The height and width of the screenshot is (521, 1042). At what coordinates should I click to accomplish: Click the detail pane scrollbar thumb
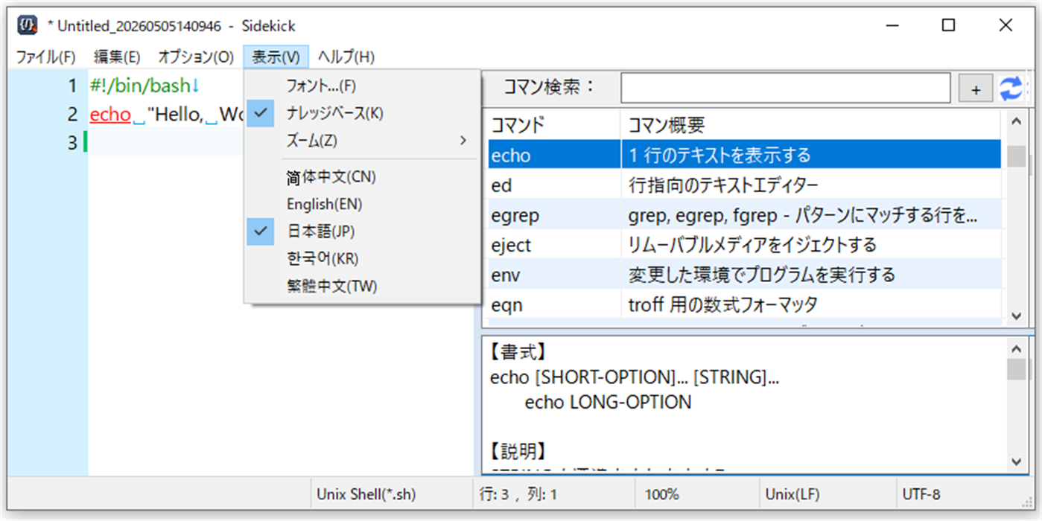(1016, 370)
